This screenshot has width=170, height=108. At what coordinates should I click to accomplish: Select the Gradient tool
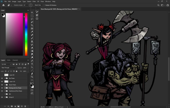tap(32, 51)
